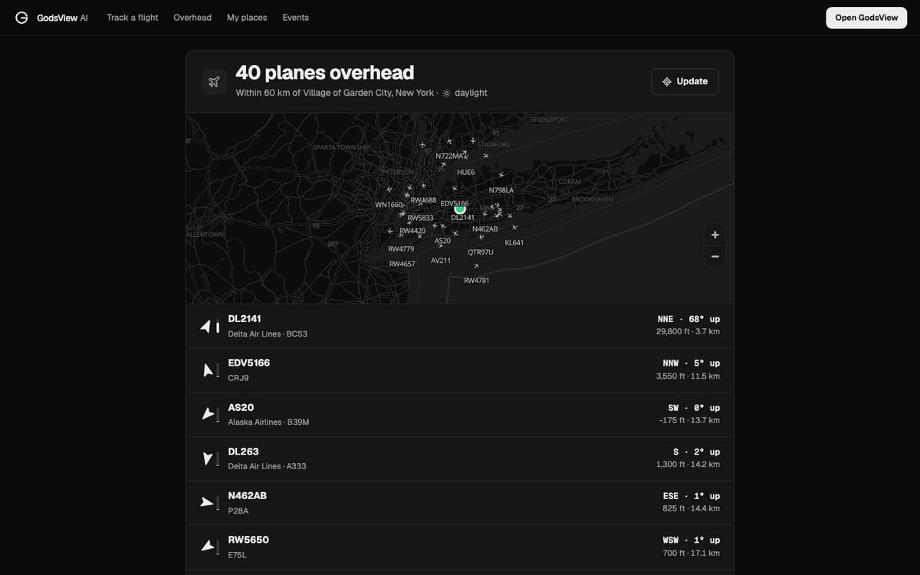
Task: Click the ESE · 1° up bearing
Action: pos(692,496)
